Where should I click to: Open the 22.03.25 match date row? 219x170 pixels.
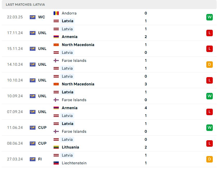(x=109, y=17)
